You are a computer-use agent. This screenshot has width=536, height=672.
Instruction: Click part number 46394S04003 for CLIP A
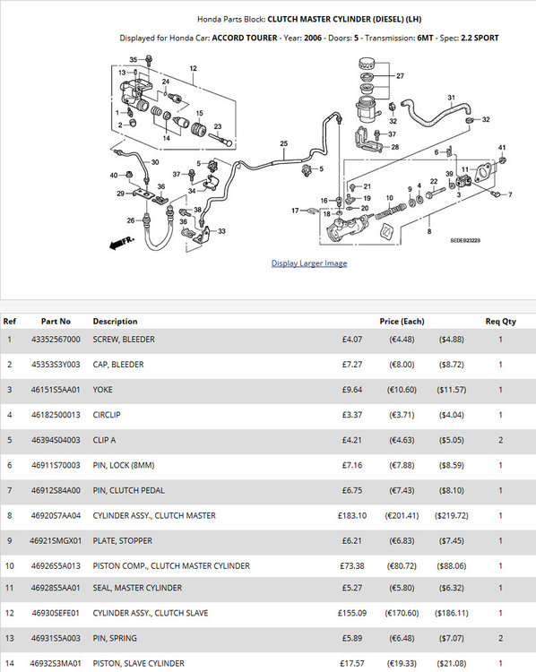(56, 440)
